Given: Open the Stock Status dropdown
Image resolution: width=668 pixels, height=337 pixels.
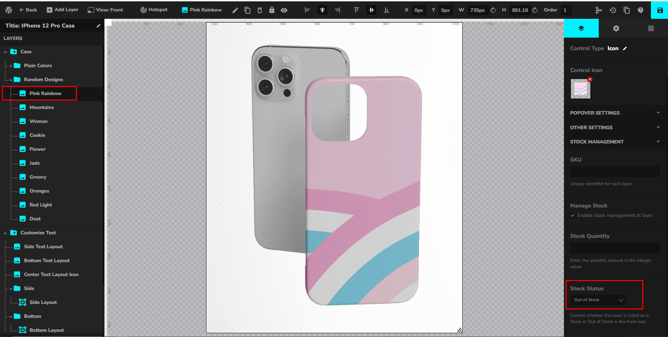Looking at the screenshot, I should click(598, 300).
